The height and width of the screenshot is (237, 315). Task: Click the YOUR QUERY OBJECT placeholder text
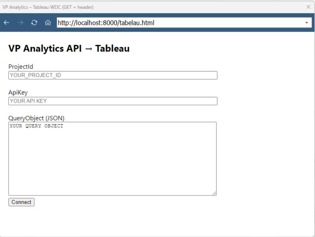tap(36, 126)
